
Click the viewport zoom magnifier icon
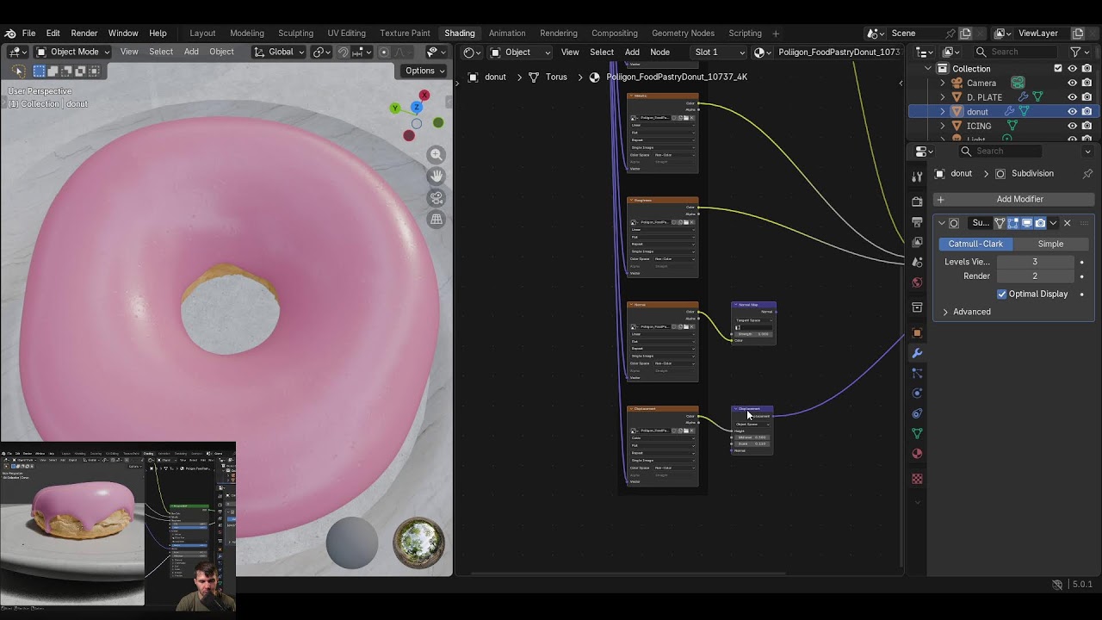[436, 155]
